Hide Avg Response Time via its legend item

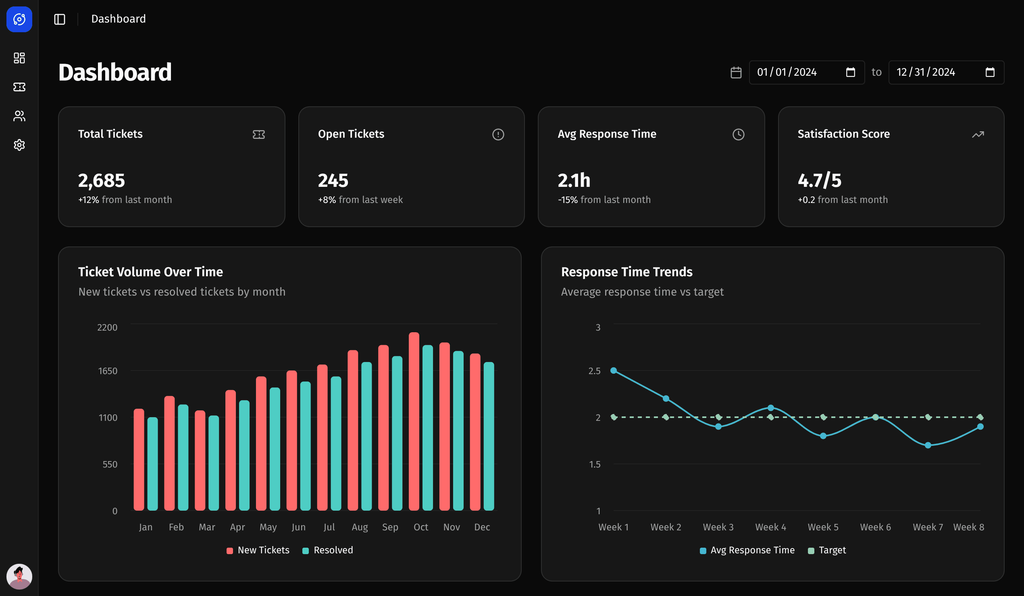click(x=747, y=550)
